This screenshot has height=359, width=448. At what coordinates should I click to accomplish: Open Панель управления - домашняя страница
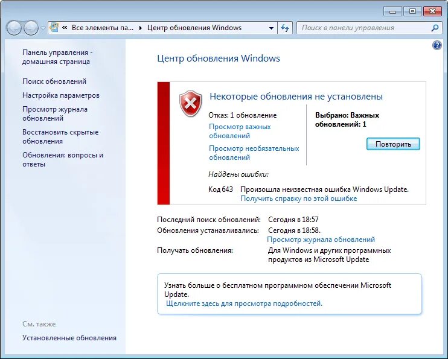57,57
